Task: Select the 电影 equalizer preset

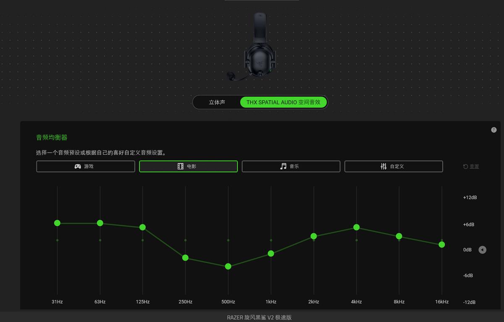Action: pyautogui.click(x=188, y=166)
